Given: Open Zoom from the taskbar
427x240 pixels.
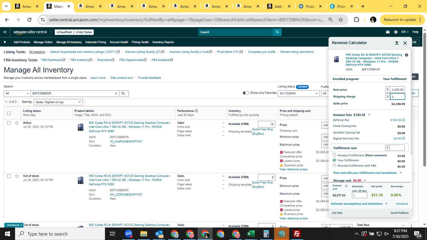Looking at the screenshot, I should pyautogui.click(x=128, y=234).
